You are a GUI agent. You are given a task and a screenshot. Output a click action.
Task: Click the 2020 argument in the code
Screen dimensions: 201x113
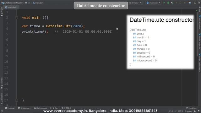(77, 26)
